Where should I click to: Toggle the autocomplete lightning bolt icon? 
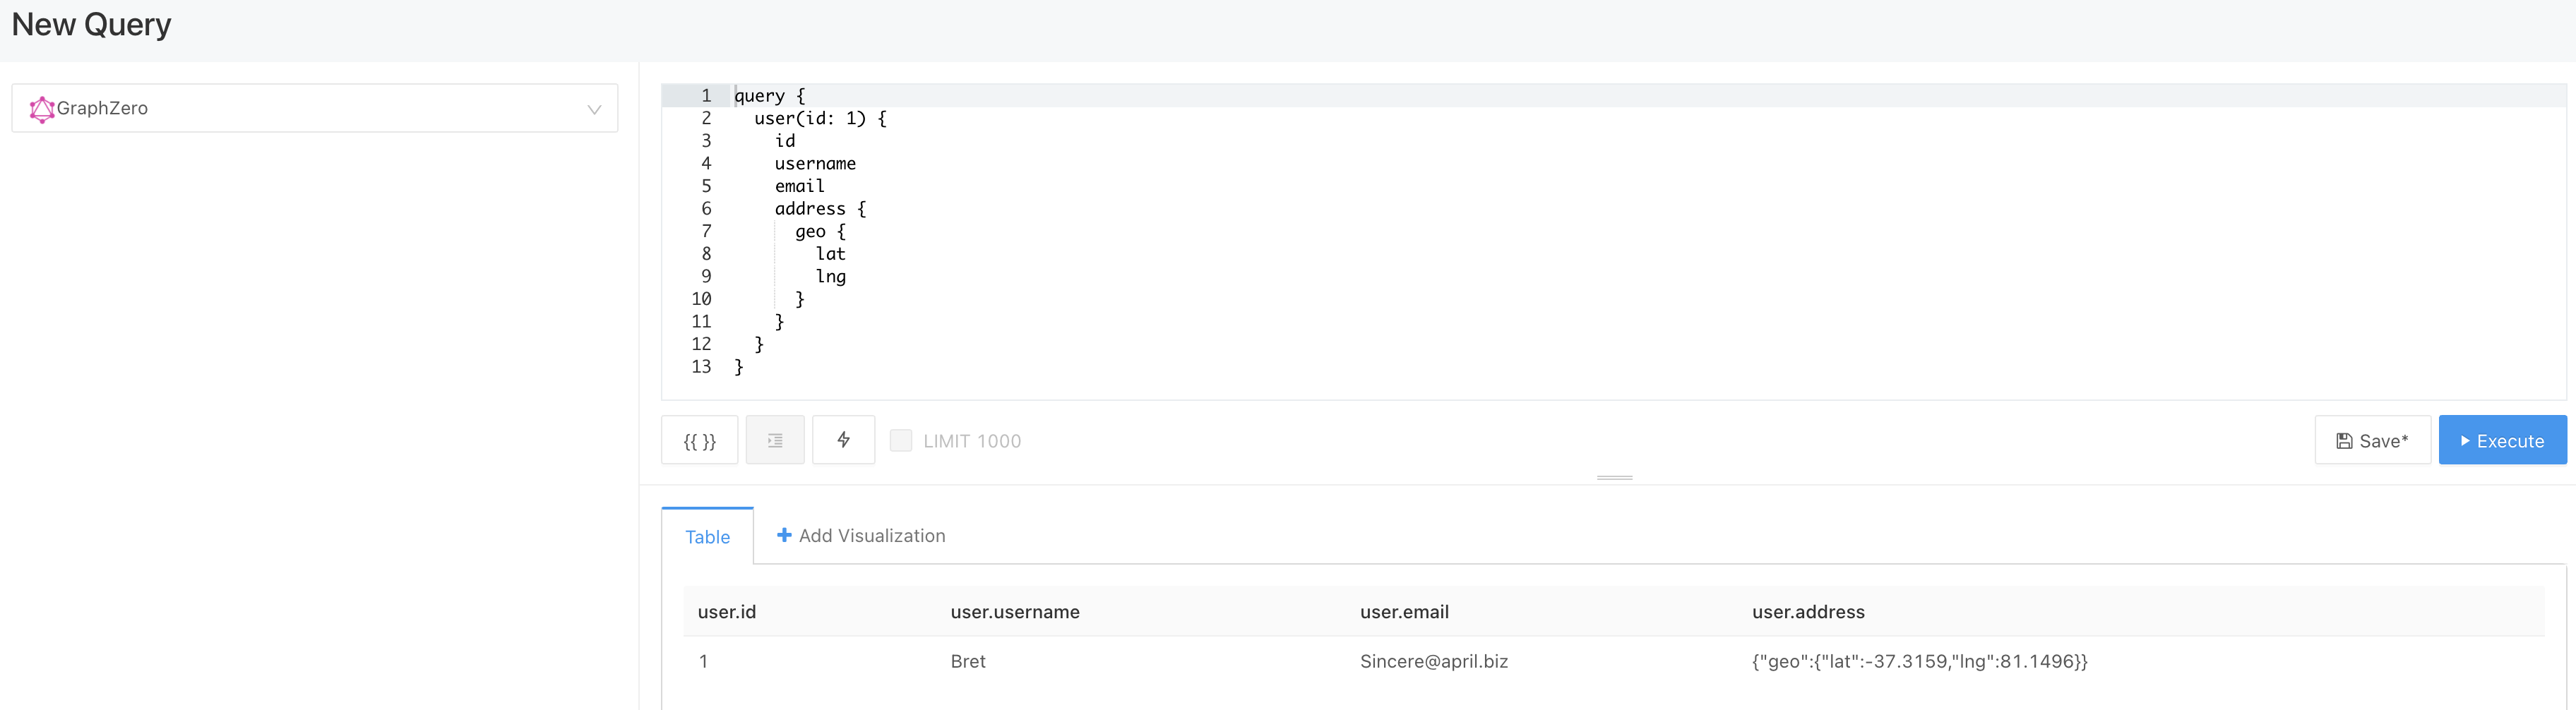[x=843, y=440]
